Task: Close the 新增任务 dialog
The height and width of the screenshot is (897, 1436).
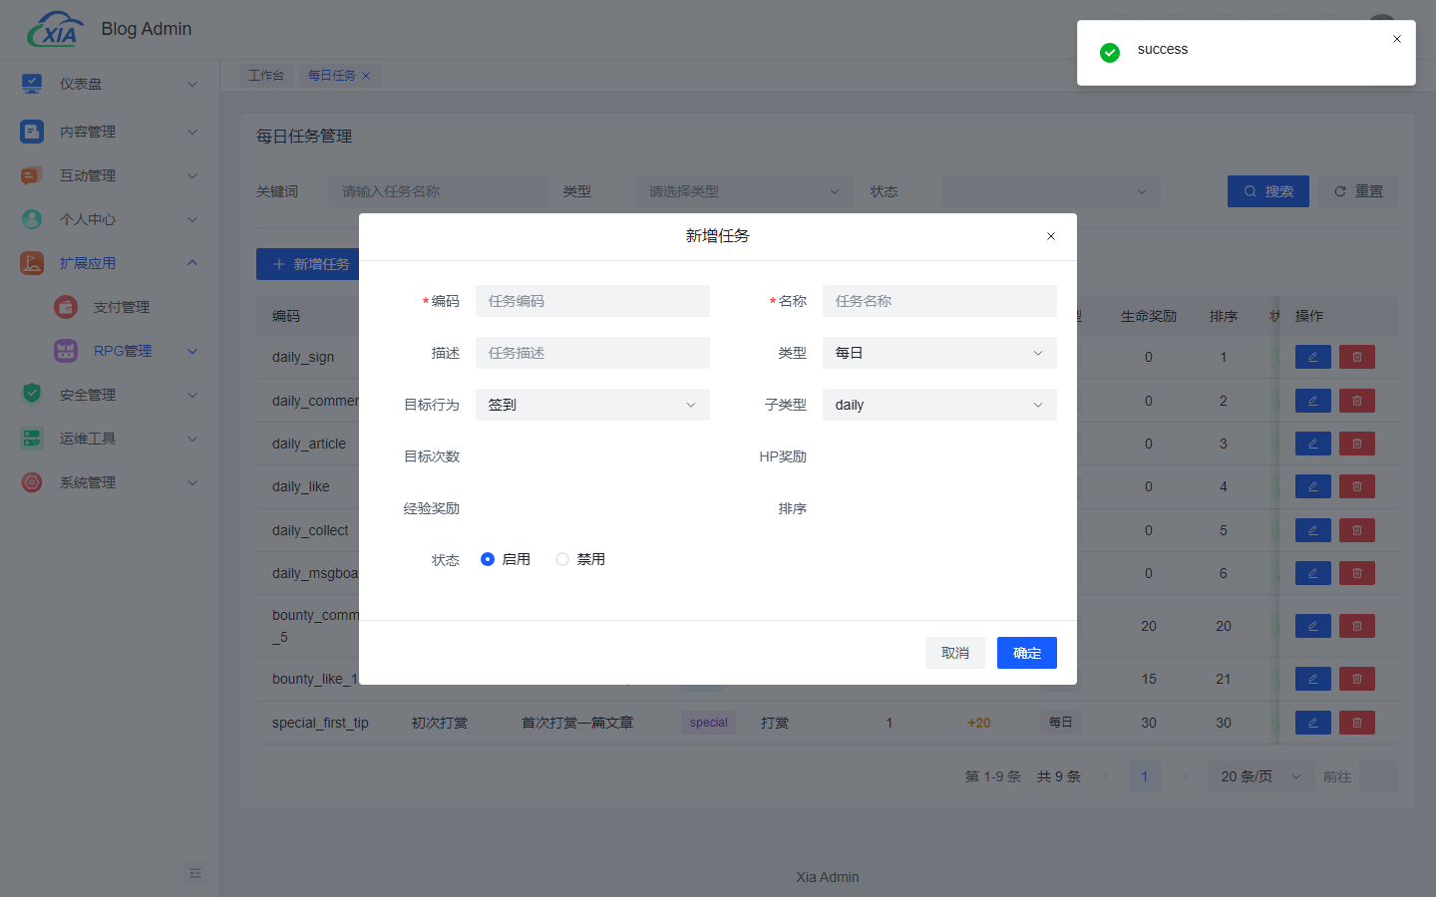Action: point(1050,236)
